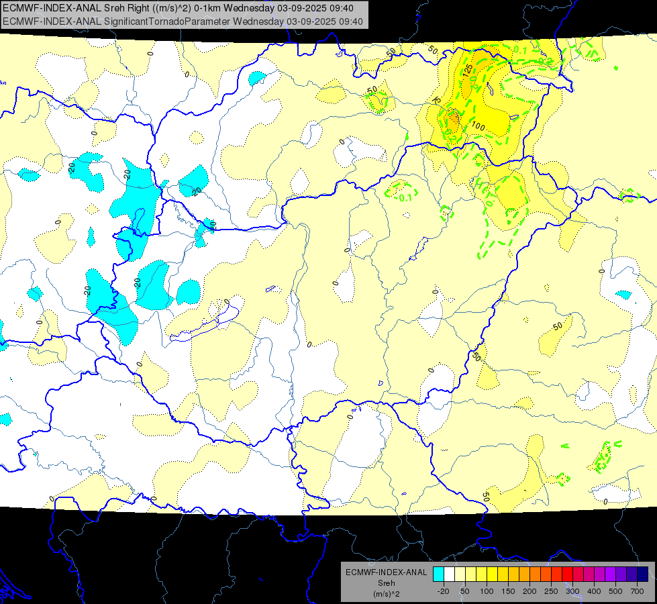Click the Sreh Right 0-1km title line
This screenshot has width=657, height=604.
[x=178, y=8]
